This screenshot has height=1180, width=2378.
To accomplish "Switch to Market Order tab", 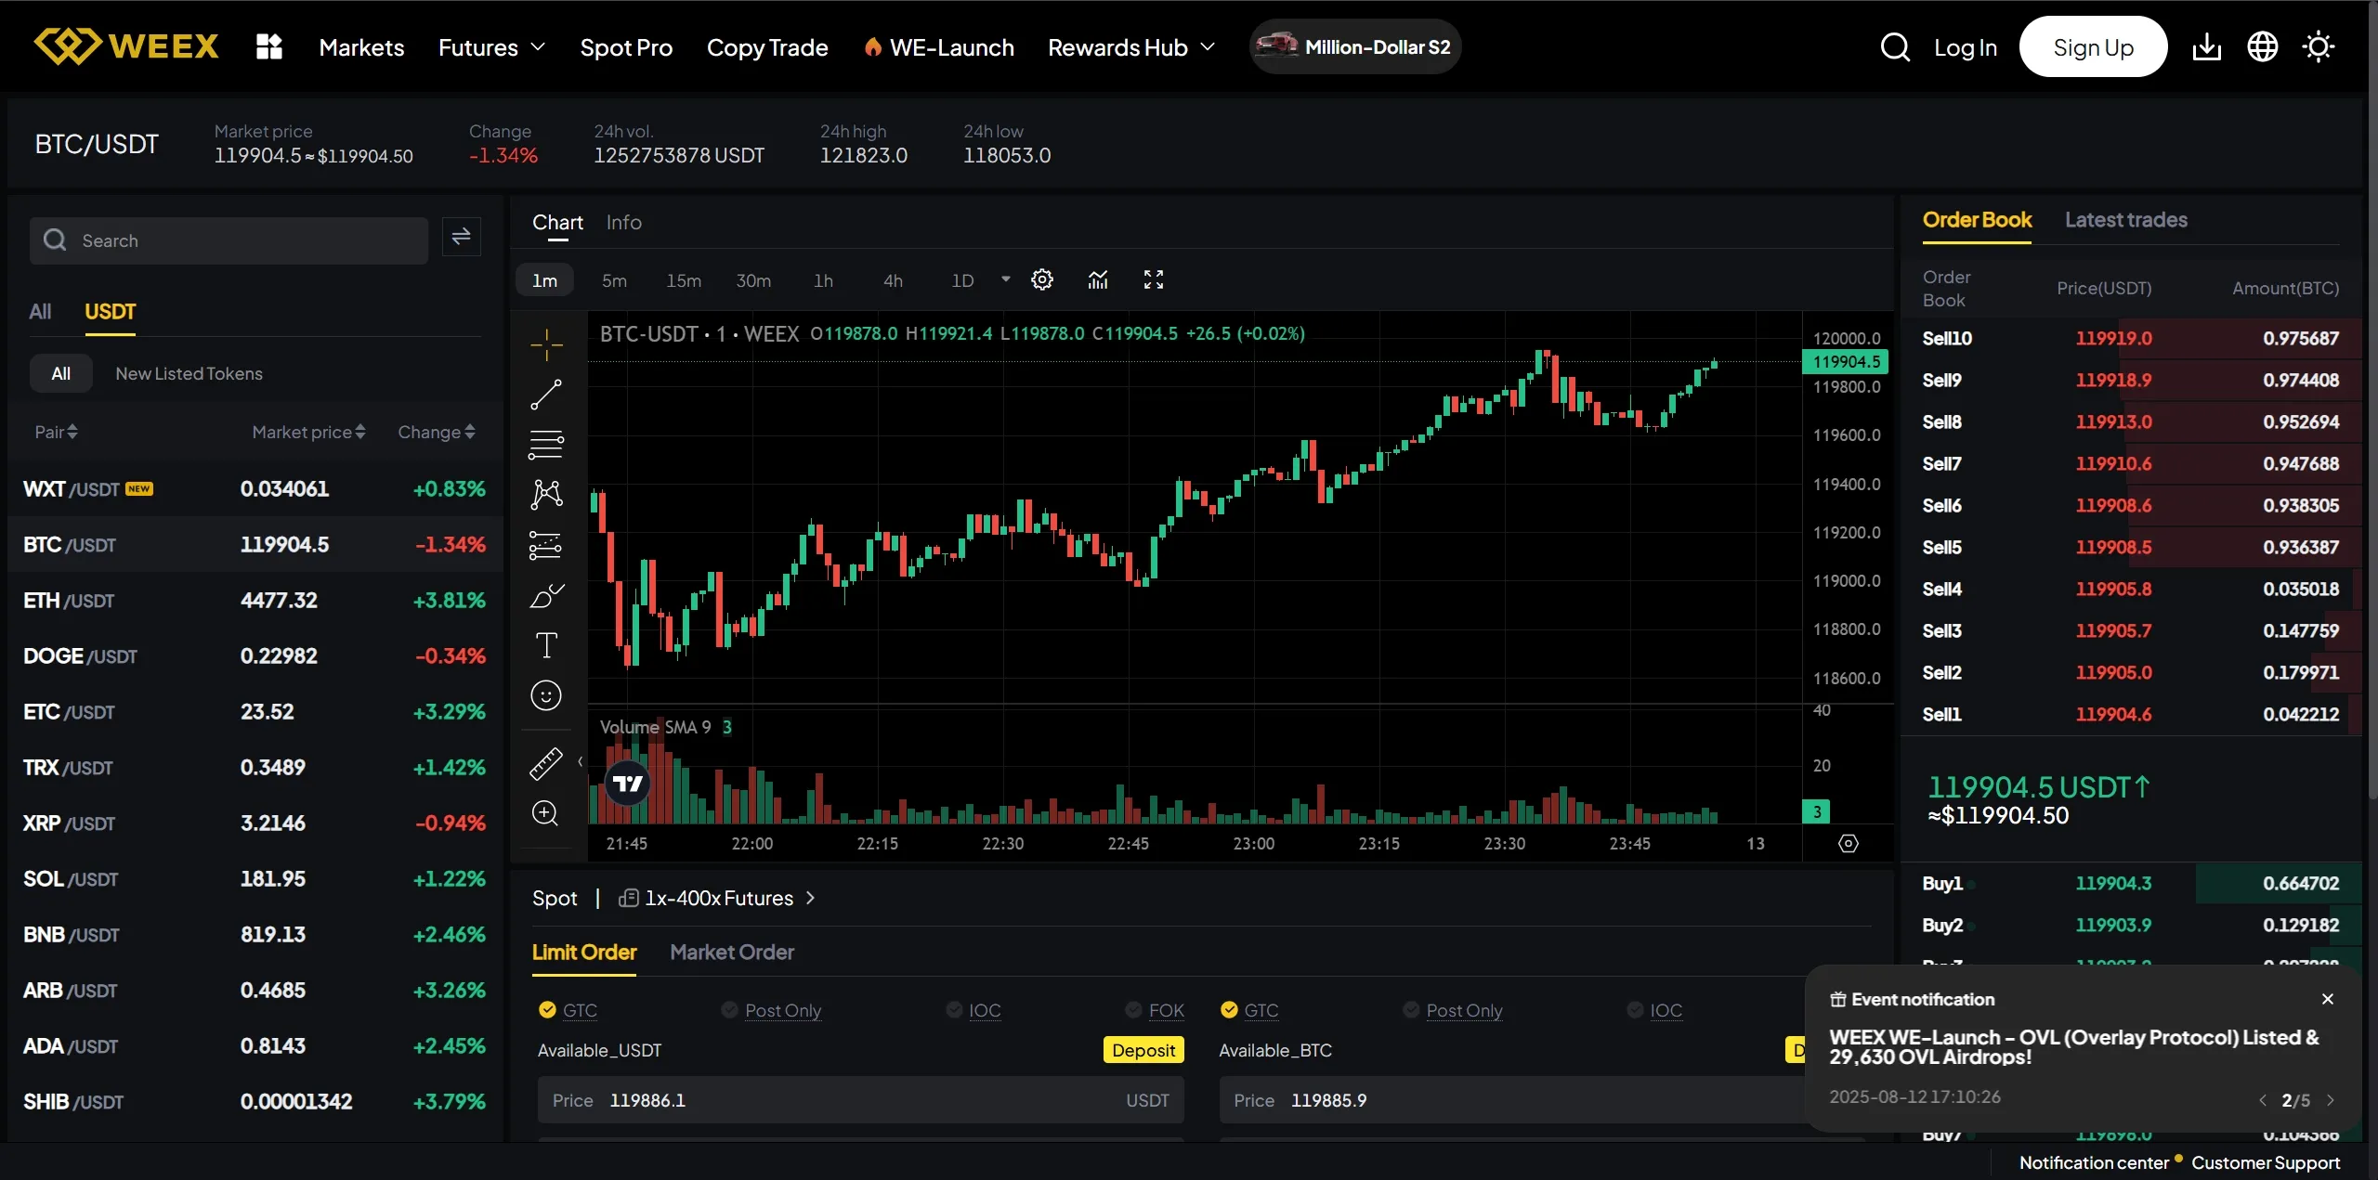I will (732, 953).
